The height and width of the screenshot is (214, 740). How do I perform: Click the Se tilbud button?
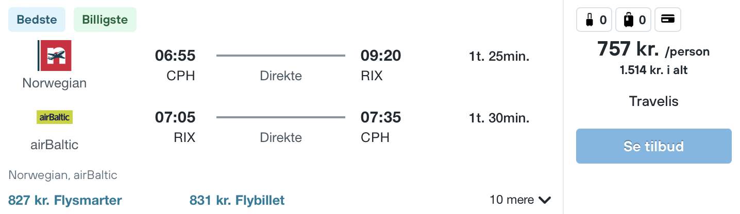pyautogui.click(x=653, y=146)
